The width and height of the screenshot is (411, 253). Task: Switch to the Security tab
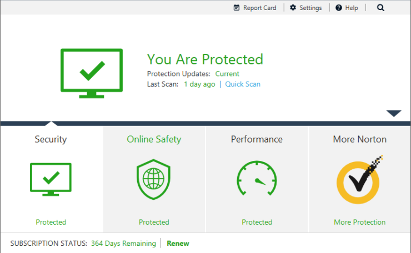coord(51,139)
